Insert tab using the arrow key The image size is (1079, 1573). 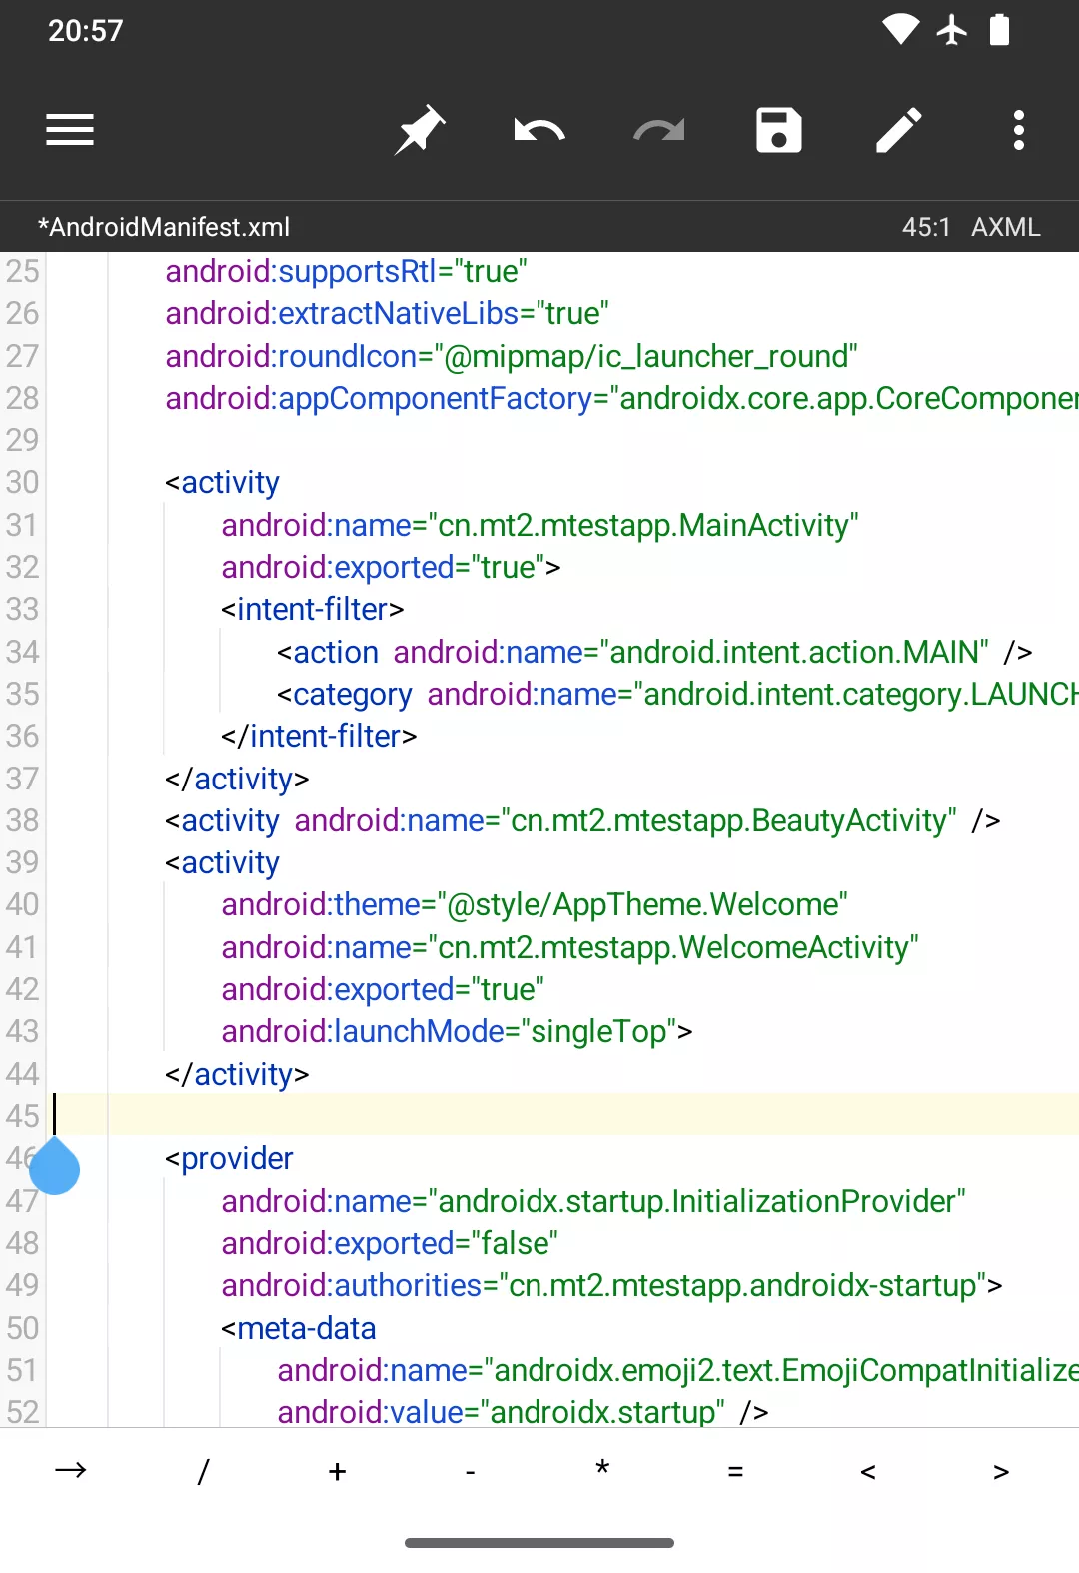pos(70,1470)
